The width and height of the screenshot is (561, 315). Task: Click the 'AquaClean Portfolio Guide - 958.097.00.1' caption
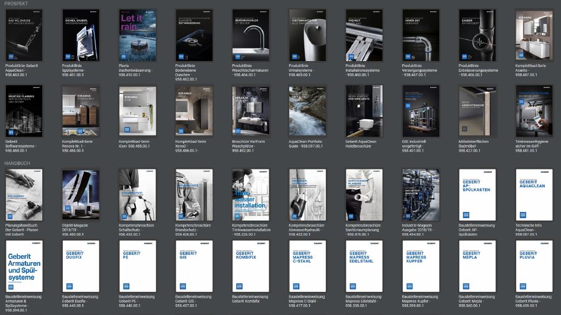click(306, 143)
